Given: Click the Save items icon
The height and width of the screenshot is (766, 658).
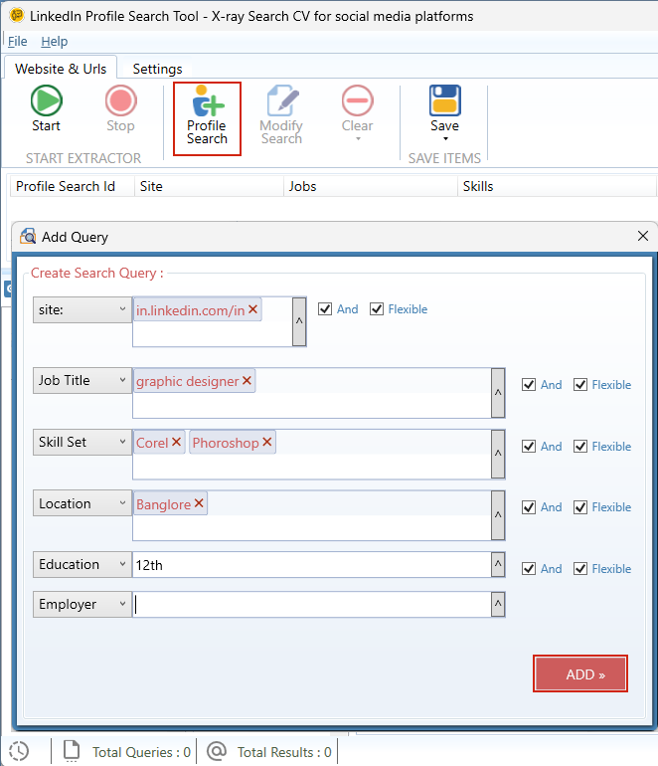Looking at the screenshot, I should pos(444,100).
